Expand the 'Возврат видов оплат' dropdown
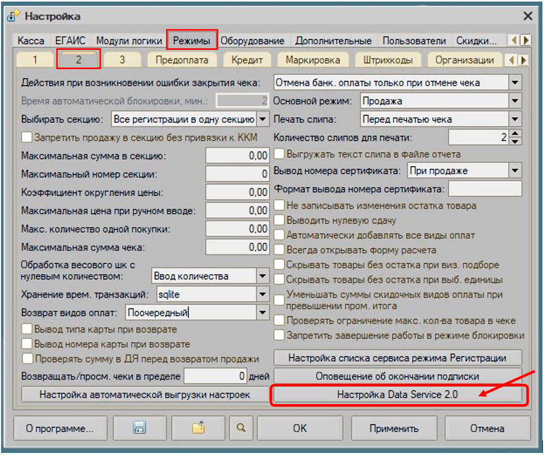Viewport: 544px width, 455px height. pyautogui.click(x=263, y=313)
